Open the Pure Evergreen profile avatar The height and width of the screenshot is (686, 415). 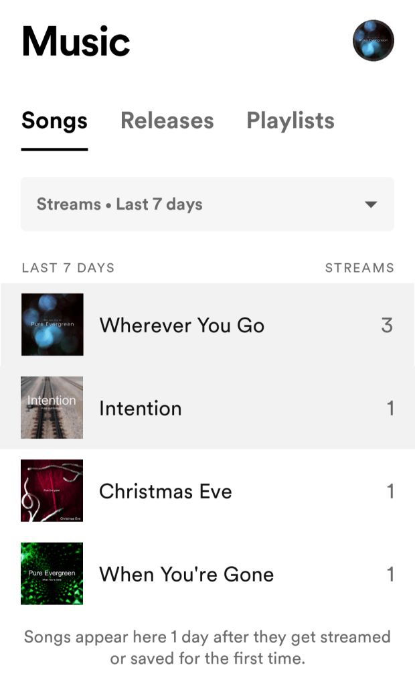tap(373, 41)
